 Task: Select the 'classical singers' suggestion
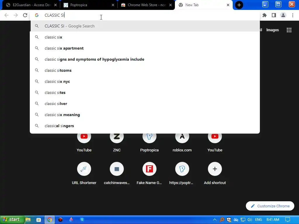click(x=145, y=126)
